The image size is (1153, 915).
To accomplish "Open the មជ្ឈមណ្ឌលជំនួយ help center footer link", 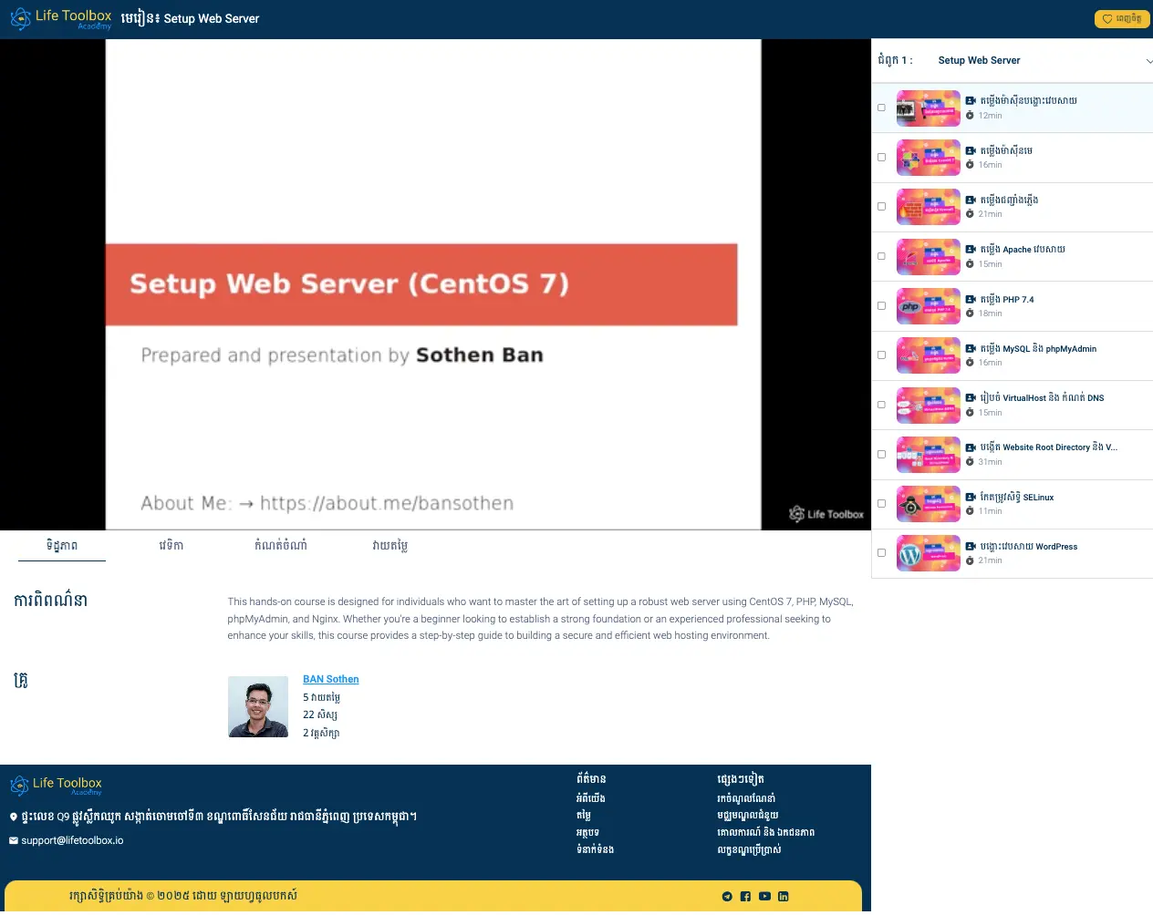I will tap(748, 816).
